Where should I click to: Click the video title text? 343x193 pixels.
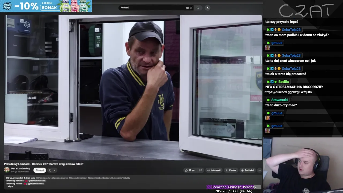point(44,164)
